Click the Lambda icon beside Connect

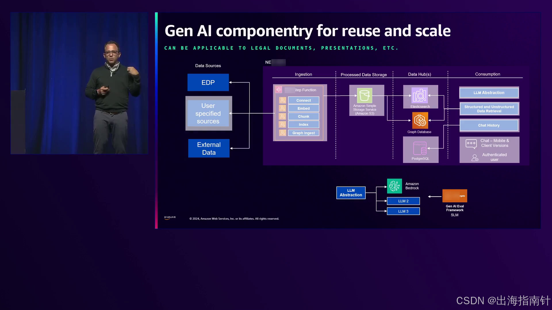282,100
